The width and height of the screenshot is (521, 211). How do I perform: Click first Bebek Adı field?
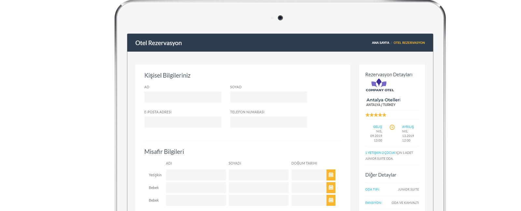(x=196, y=188)
